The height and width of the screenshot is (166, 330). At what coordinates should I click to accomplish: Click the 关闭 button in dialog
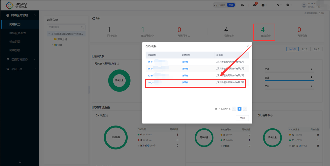pyautogui.click(x=242, y=118)
